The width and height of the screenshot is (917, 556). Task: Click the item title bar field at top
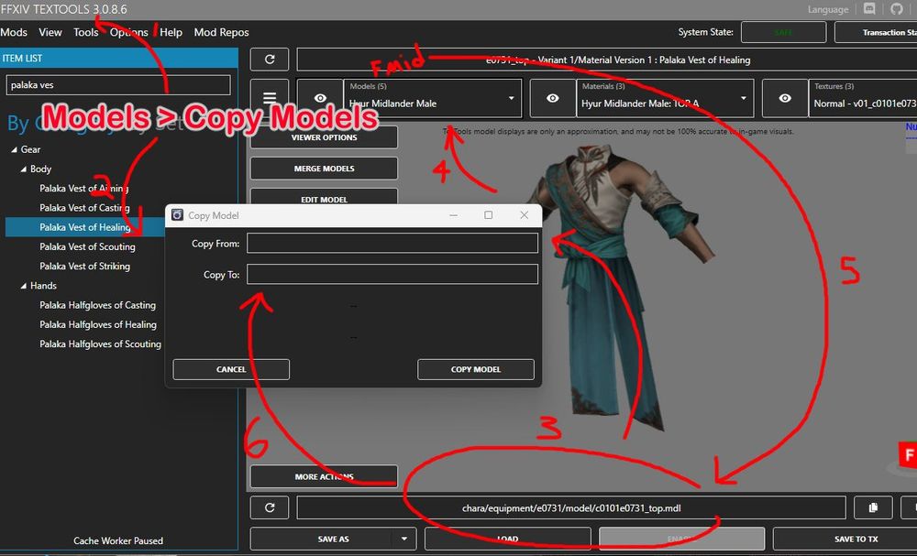(606, 60)
